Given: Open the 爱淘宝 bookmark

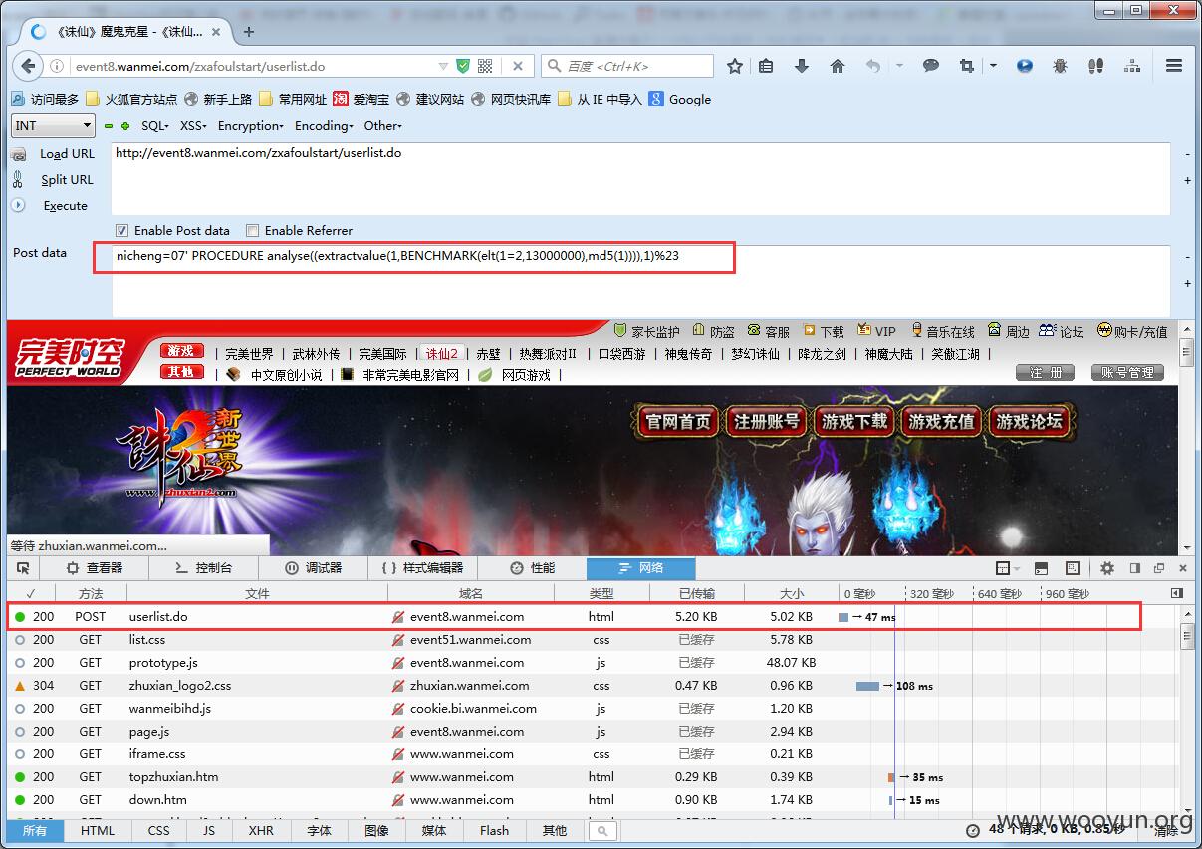Looking at the screenshot, I should click(x=361, y=99).
